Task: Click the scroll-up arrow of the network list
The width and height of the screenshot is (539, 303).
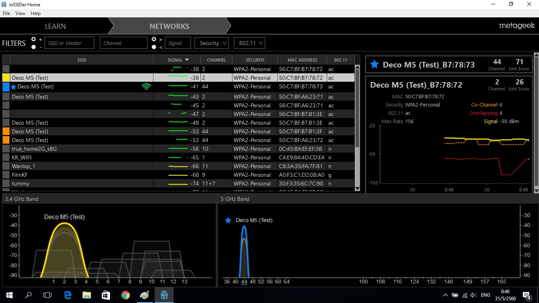Action: pos(357,67)
